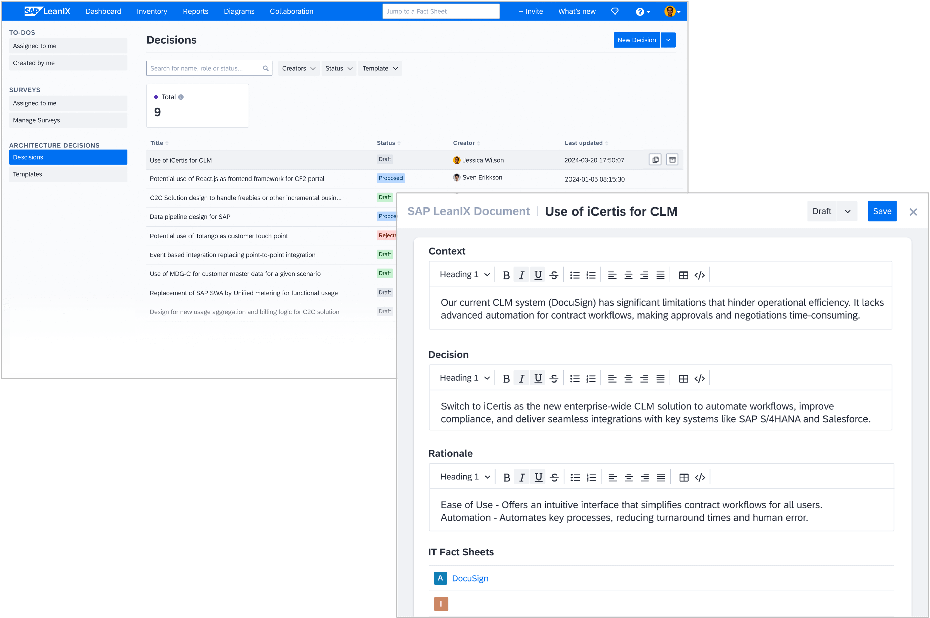930x618 pixels.
Task: Insert table in the Decision editor
Action: (x=683, y=379)
